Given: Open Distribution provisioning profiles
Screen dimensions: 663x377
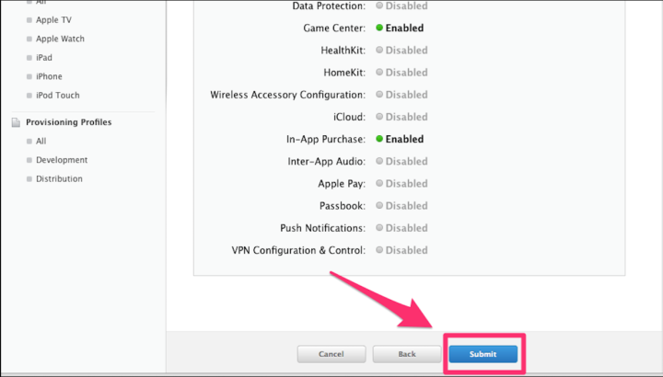Looking at the screenshot, I should coord(59,179).
